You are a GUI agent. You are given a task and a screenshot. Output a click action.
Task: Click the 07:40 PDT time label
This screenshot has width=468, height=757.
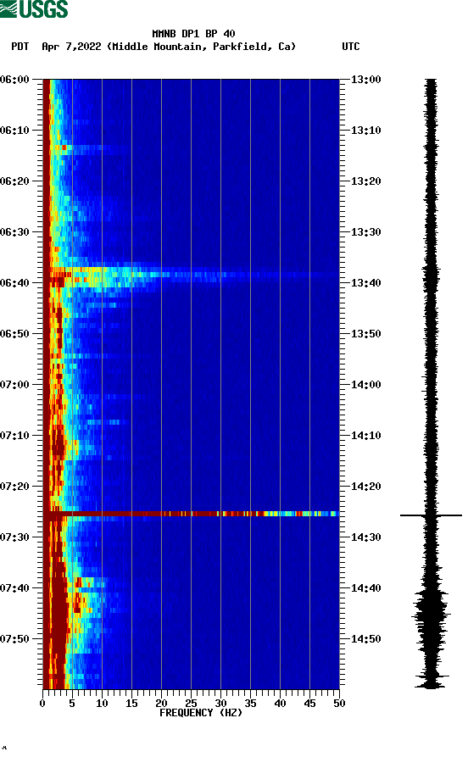(x=14, y=588)
